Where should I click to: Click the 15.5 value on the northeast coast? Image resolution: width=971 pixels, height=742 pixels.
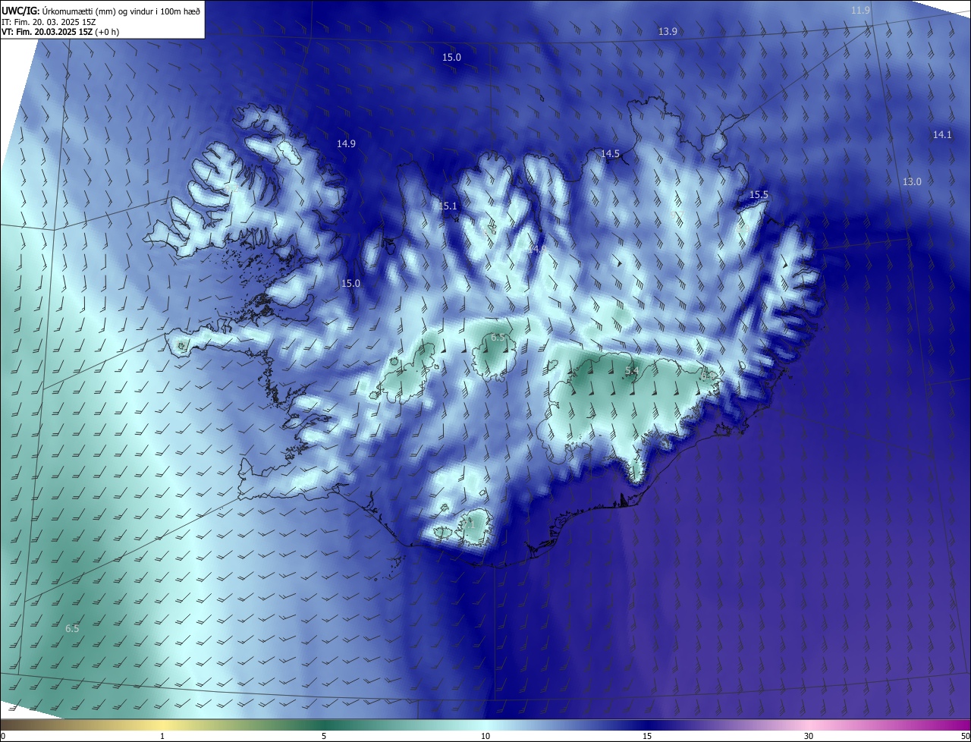coord(759,194)
